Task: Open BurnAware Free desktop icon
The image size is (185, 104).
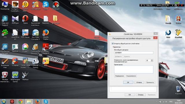Action: [5, 63]
